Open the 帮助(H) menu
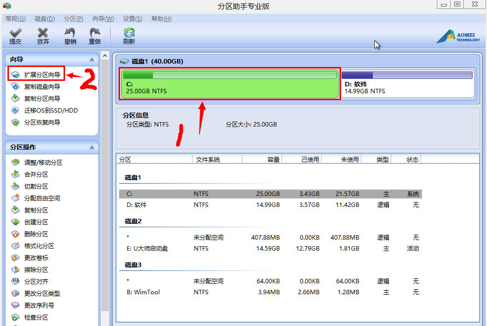487x326 pixels. [x=161, y=19]
